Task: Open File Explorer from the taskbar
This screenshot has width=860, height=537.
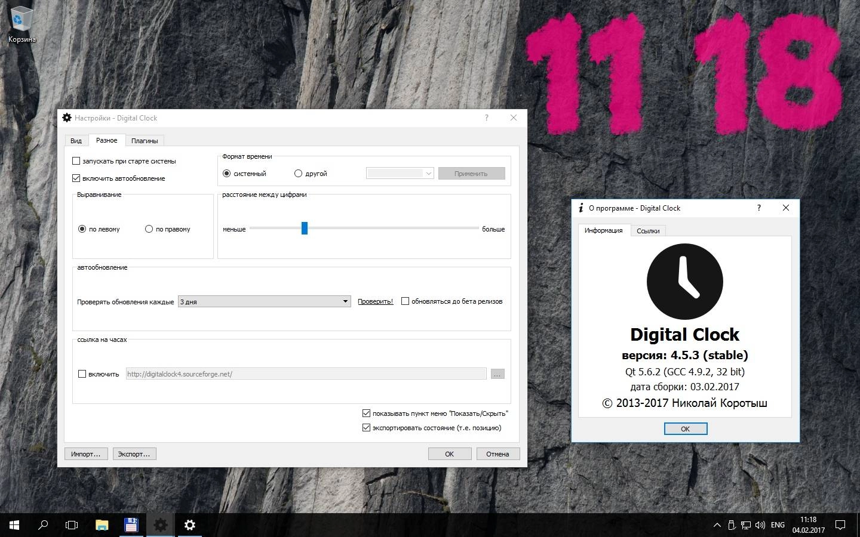Action: (x=102, y=525)
